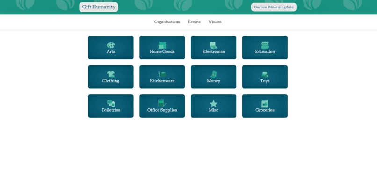Click the pillow icon above Home Goods
The width and height of the screenshot is (377, 183).
162,45
